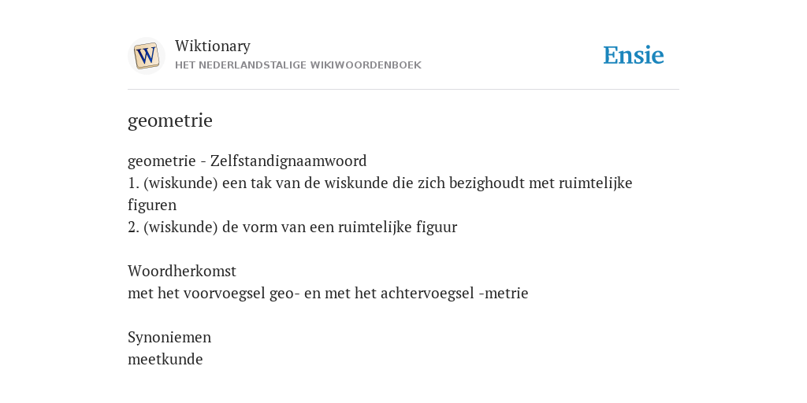Image resolution: width=807 pixels, height=403 pixels.
Task: Click the voorvoegsel geo- etymology line
Action: (x=328, y=293)
